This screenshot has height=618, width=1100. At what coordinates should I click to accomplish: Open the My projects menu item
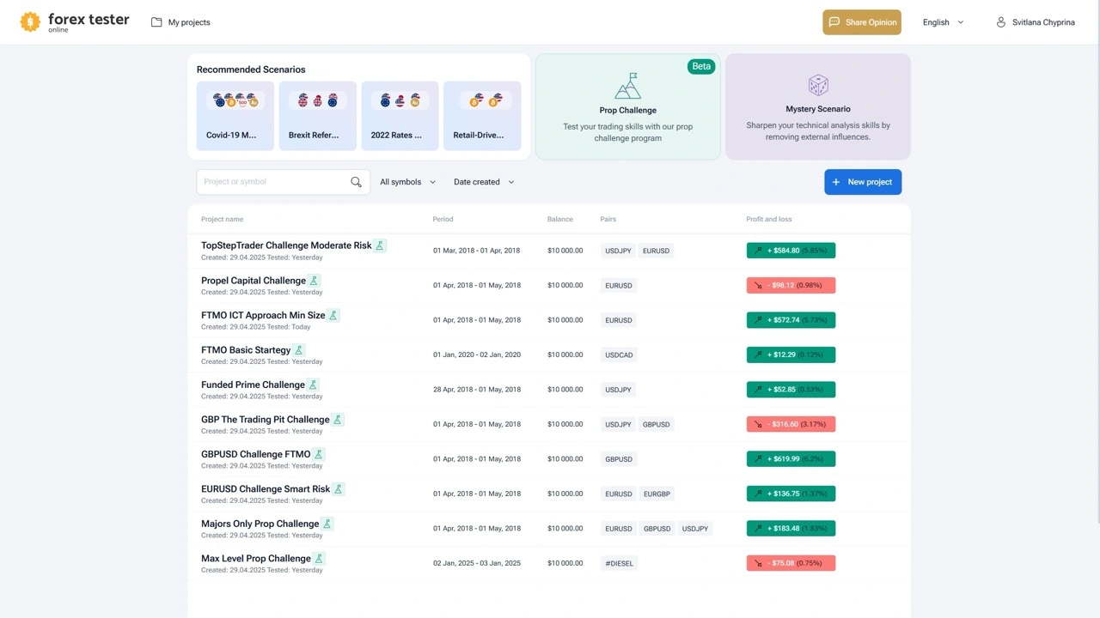click(x=189, y=22)
